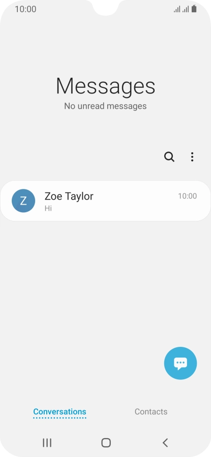Open the three-dot more options menu
This screenshot has height=457, width=211.
[192, 157]
